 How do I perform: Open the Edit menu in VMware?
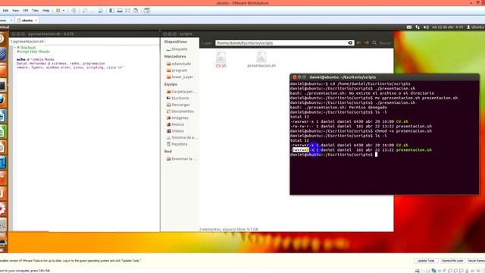(5, 10)
